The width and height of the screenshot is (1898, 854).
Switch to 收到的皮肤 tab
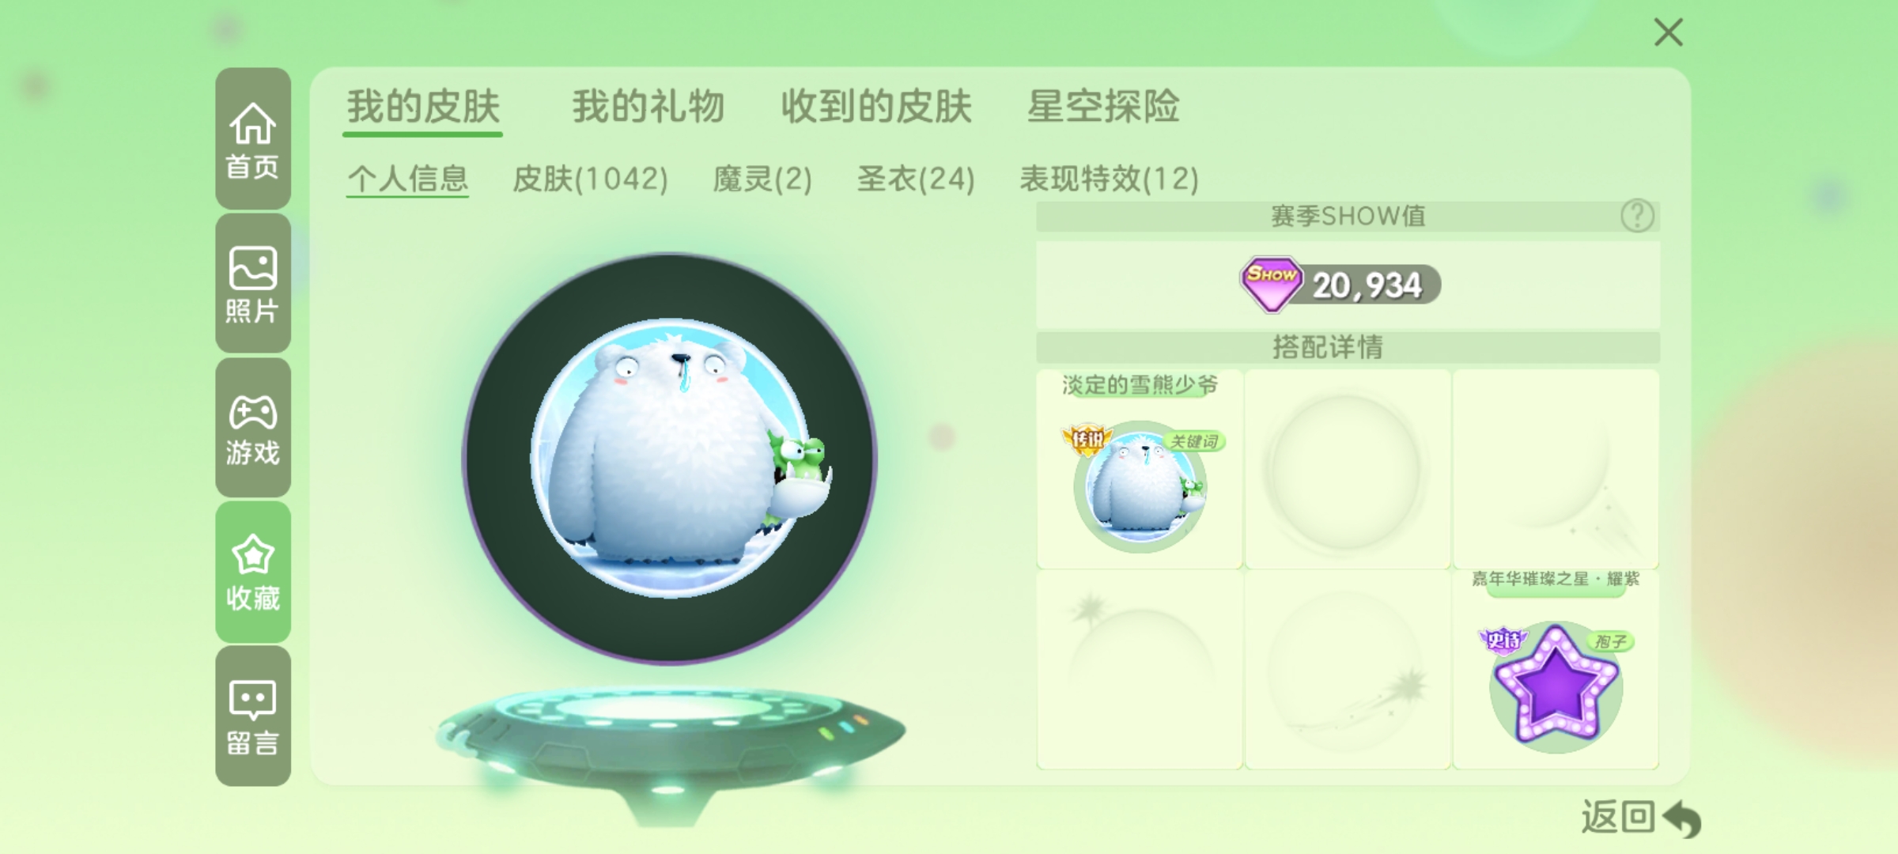[x=876, y=107]
